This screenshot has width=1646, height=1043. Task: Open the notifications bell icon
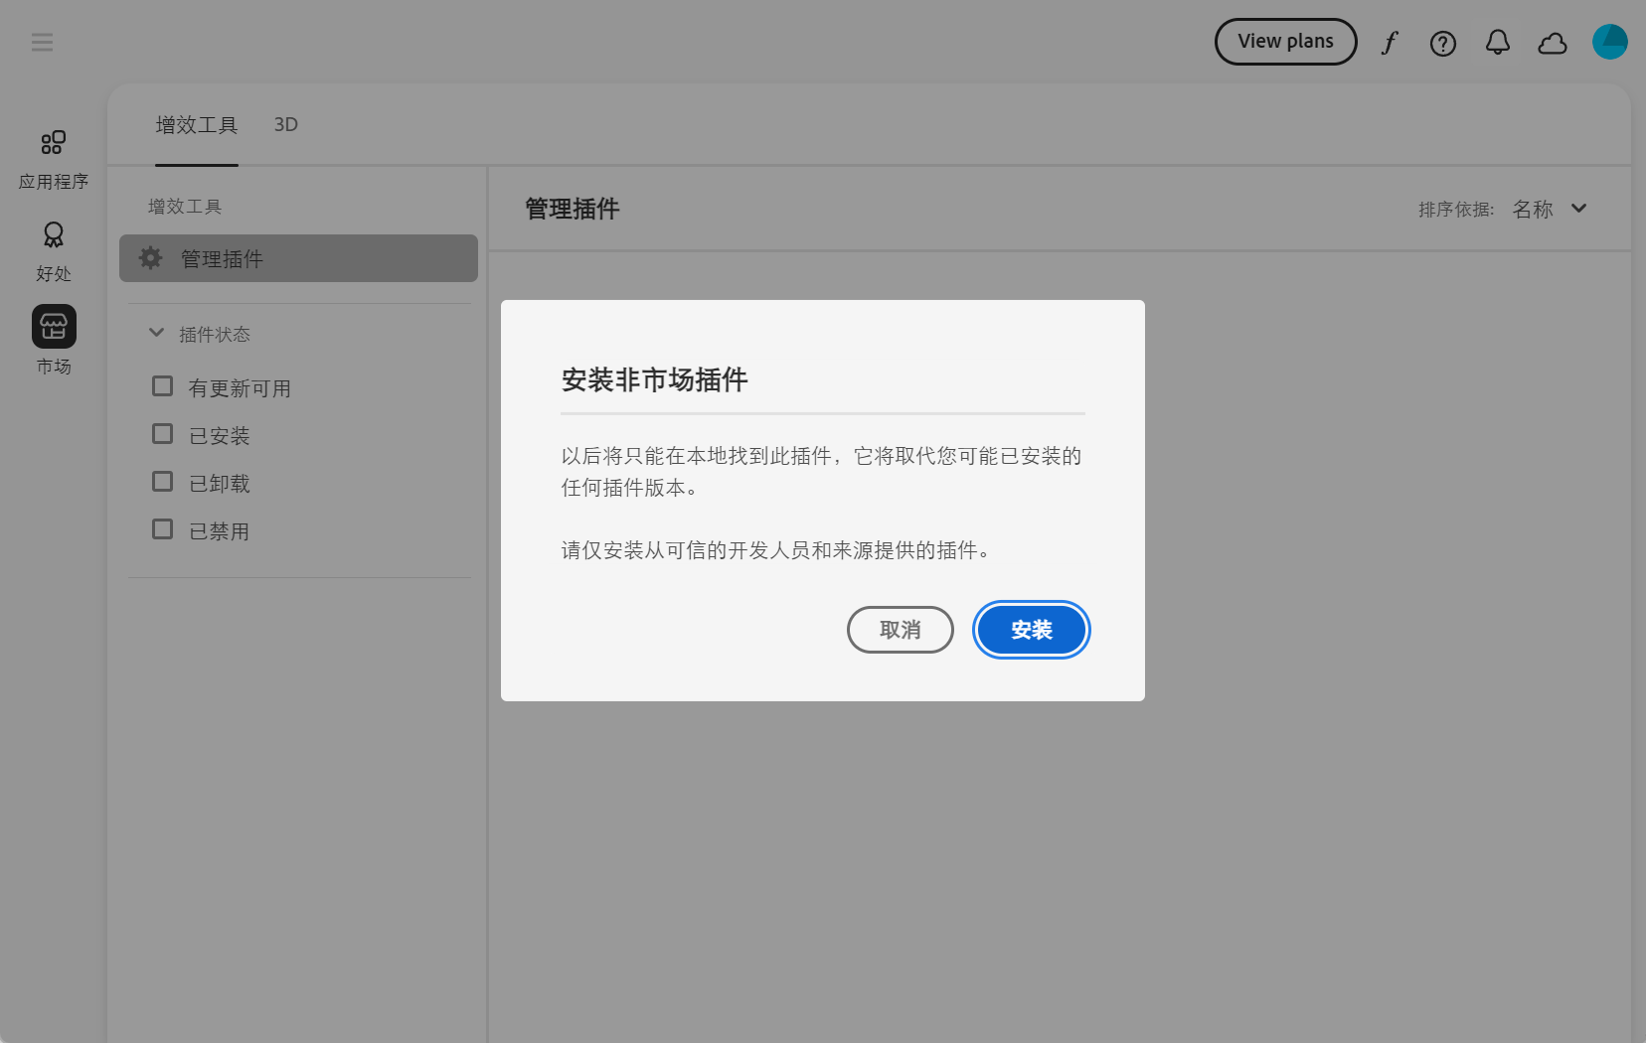pos(1497,43)
